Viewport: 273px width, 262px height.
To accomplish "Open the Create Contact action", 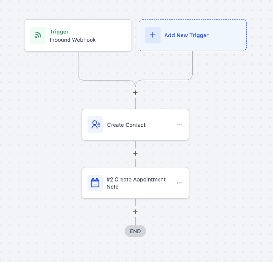I will (135, 125).
